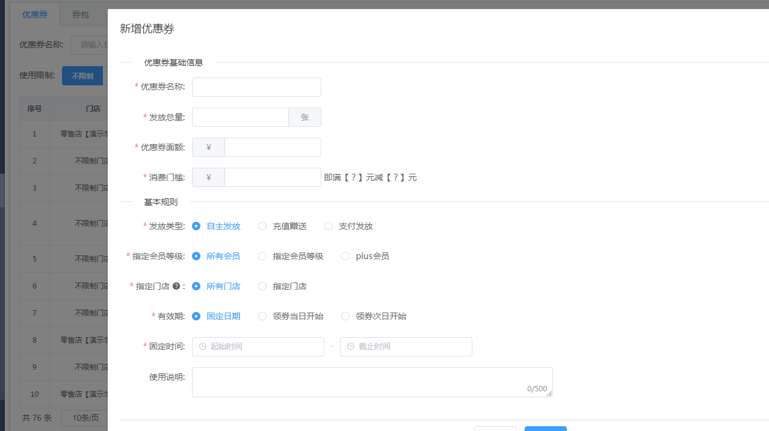Choose 指定会员等级 radio button
Viewport: 769px width, 431px height.
[x=291, y=256]
